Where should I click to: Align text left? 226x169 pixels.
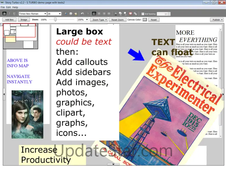point(94,14)
